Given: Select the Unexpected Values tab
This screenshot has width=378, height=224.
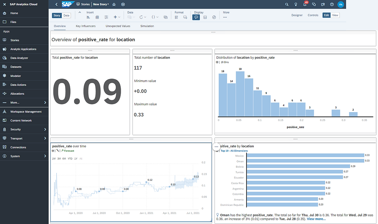Looking at the screenshot, I should pyautogui.click(x=118, y=26).
